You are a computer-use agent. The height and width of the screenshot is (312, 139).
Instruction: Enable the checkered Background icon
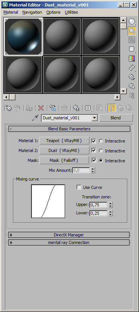point(132,40)
